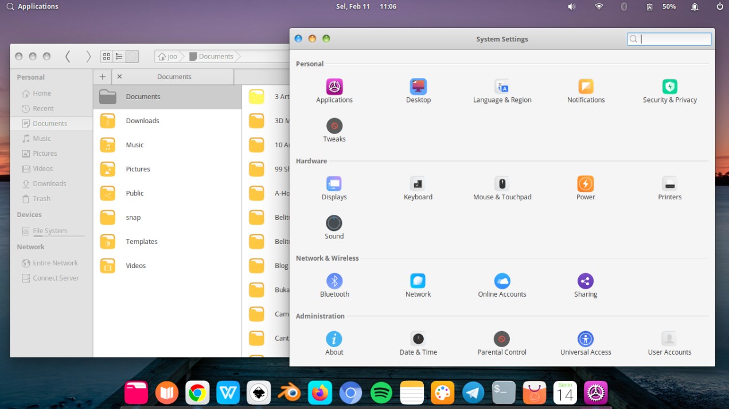Launch Blender from the dock
Viewport: 729px width, 409px height.
(289, 393)
